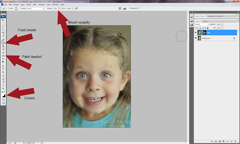The image size is (240, 144).
Task: Select the Lasso tool
Action: pyautogui.click(x=3, y=27)
